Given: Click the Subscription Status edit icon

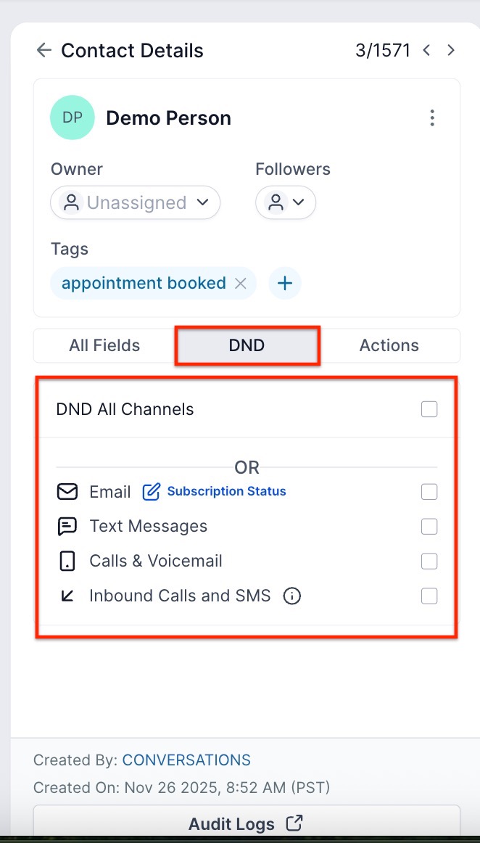Looking at the screenshot, I should point(151,492).
